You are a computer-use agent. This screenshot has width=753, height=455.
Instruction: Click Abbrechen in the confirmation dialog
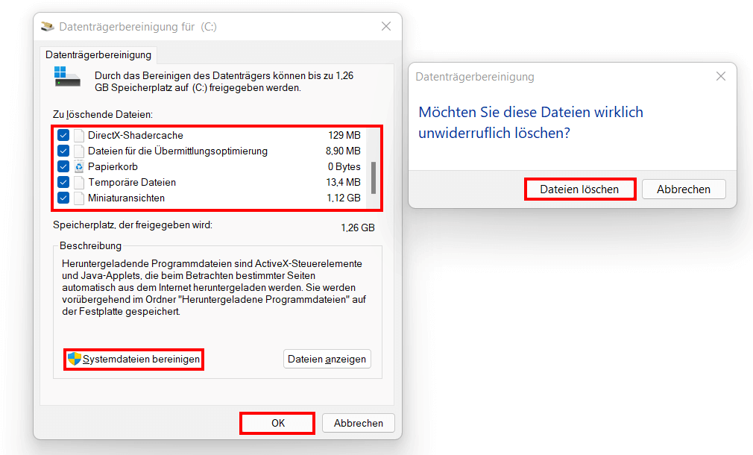point(684,189)
